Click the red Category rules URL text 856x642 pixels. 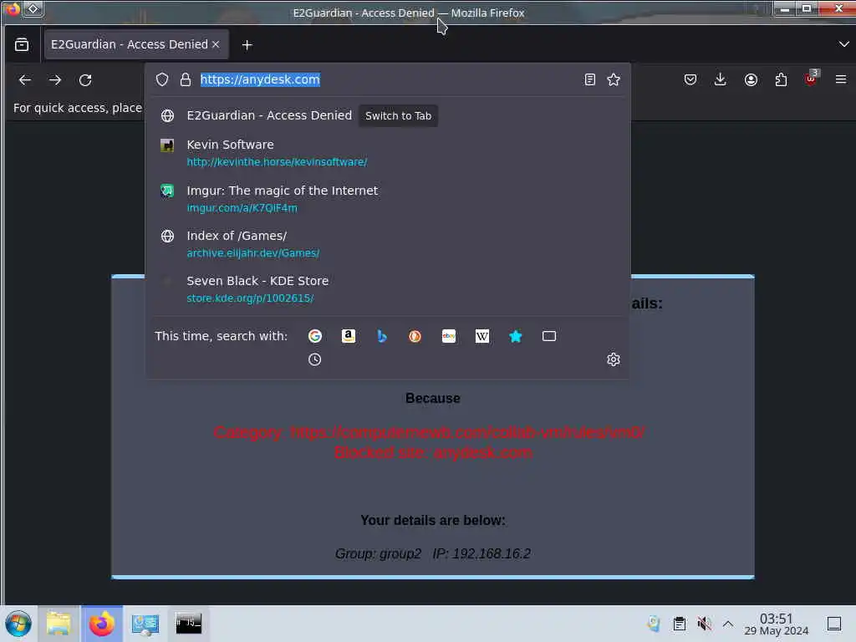pyautogui.click(x=429, y=432)
